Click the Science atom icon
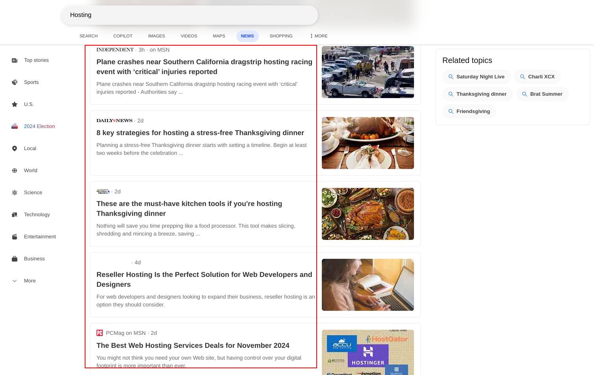The image size is (594, 375). click(15, 193)
